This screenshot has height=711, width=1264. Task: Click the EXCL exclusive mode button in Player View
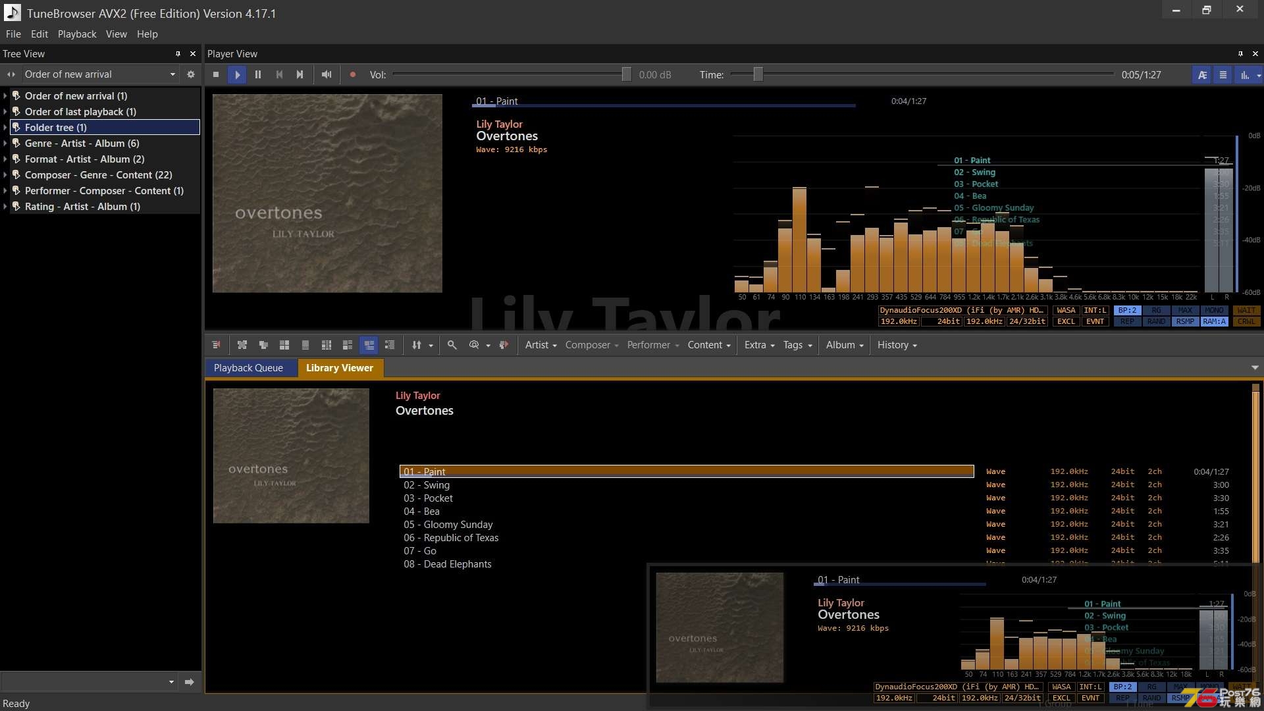(1066, 322)
